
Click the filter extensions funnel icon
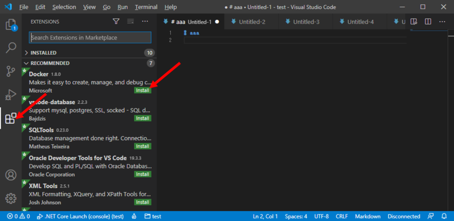tap(116, 21)
